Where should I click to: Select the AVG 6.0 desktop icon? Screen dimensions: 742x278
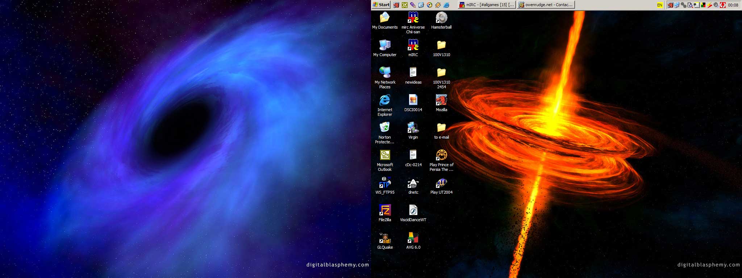coord(413,238)
